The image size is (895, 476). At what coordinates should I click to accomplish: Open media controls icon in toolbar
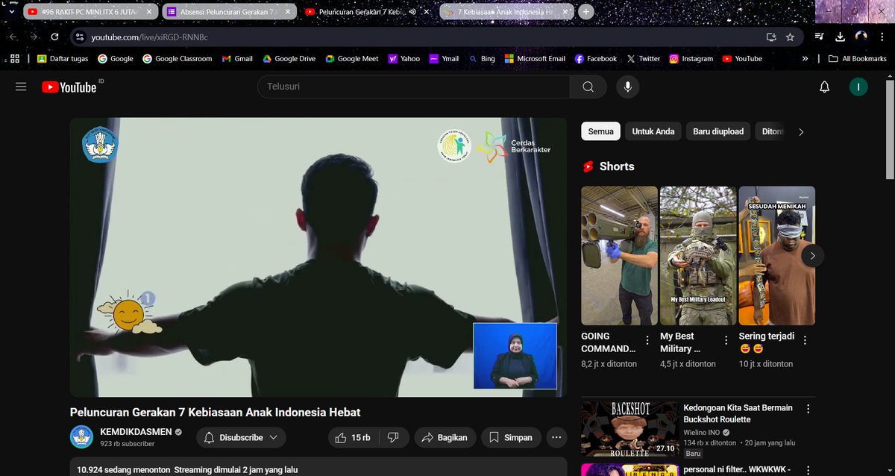(820, 37)
